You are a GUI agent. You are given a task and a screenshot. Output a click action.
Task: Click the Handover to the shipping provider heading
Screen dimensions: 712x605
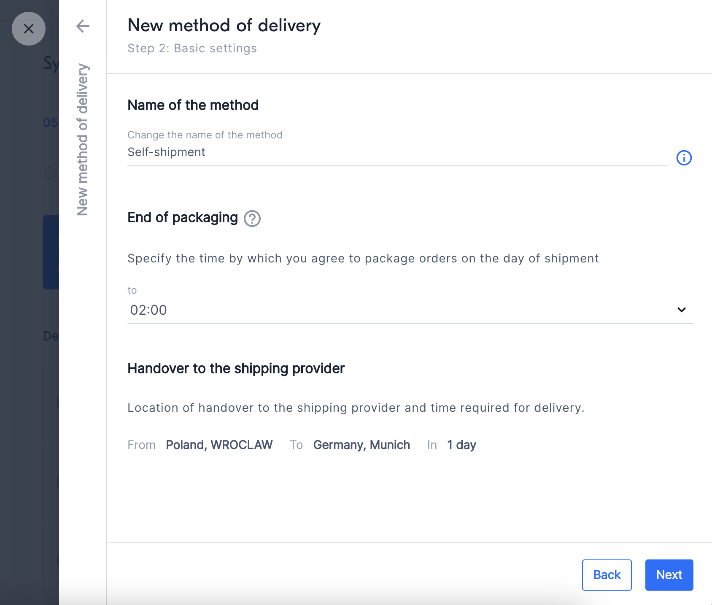click(236, 368)
